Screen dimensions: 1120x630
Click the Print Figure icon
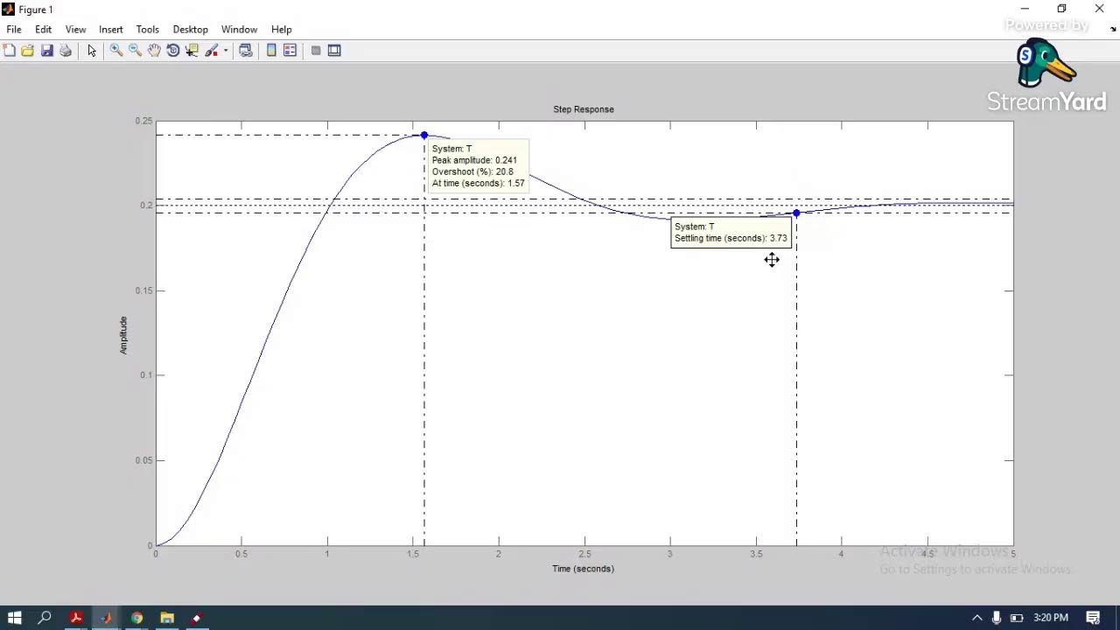pos(66,51)
